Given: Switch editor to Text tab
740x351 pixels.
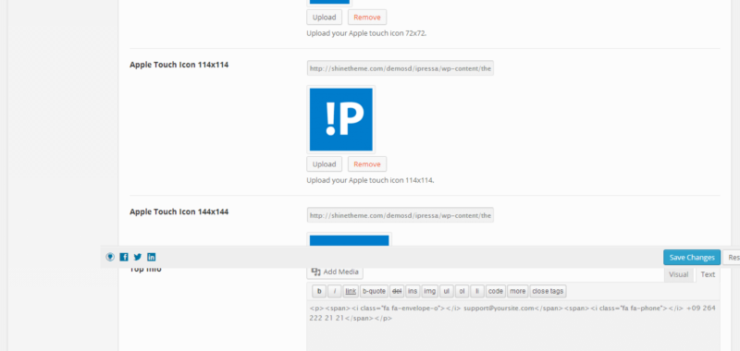Looking at the screenshot, I should (x=708, y=274).
